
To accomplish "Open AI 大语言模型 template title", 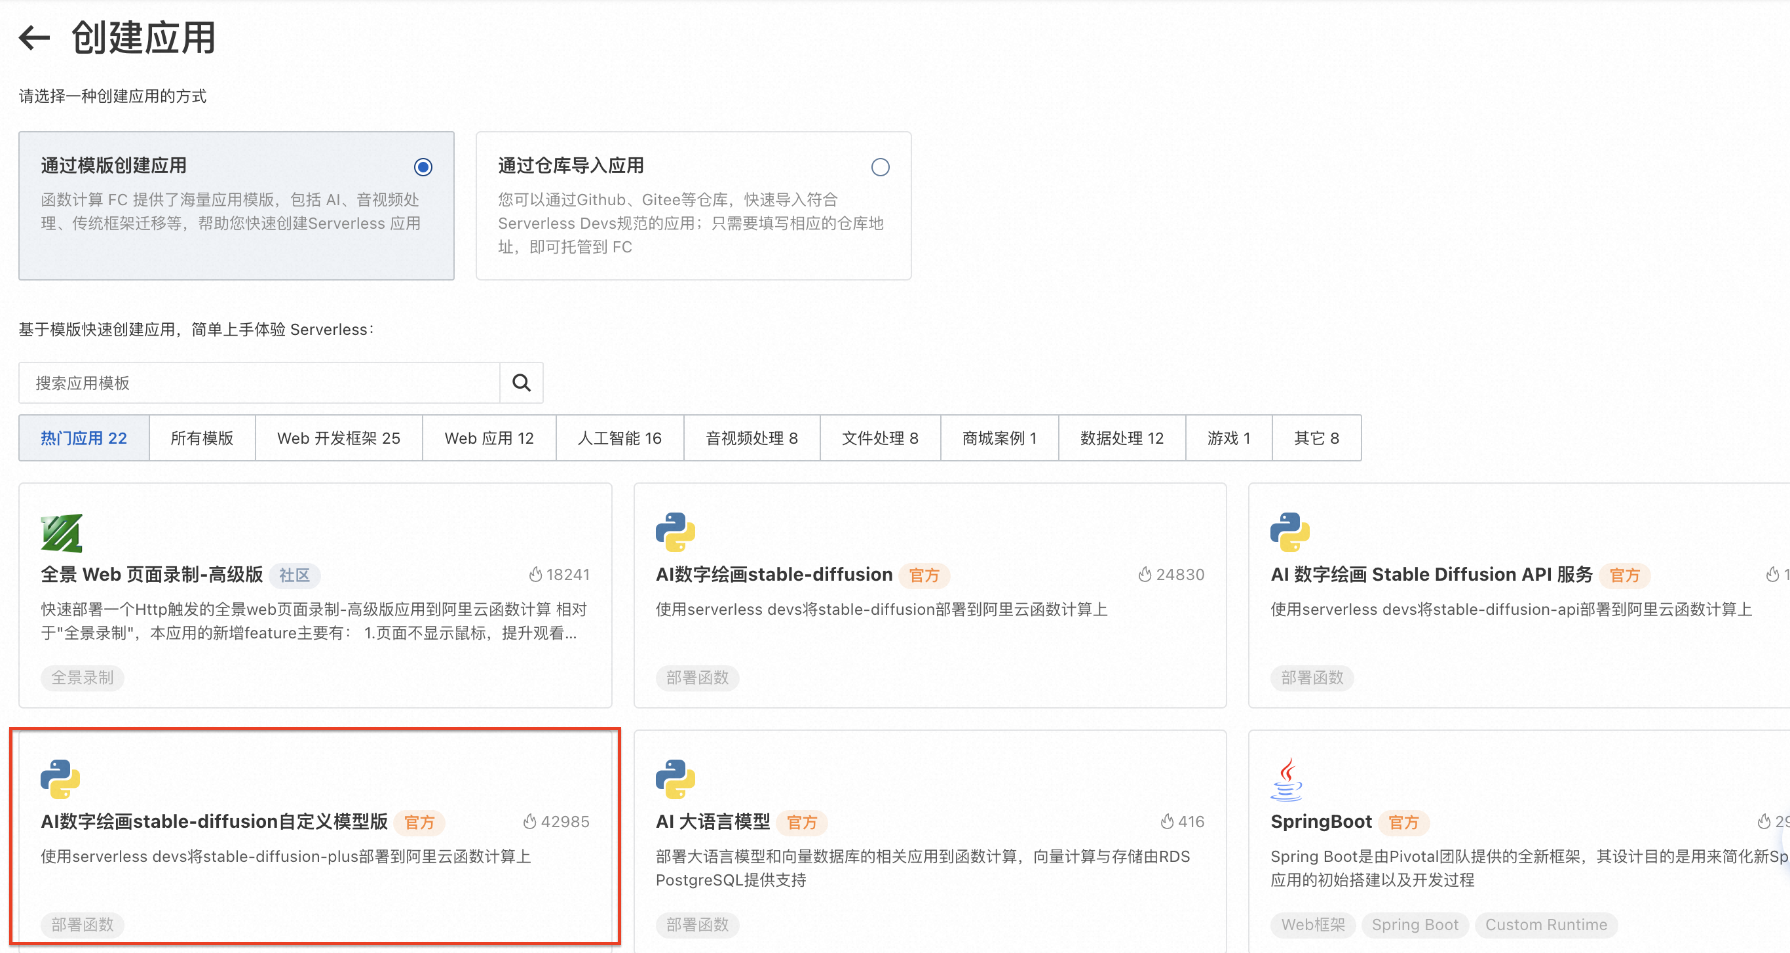I will coord(713,822).
